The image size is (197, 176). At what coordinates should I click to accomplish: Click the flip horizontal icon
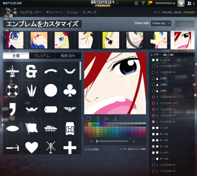(97, 118)
